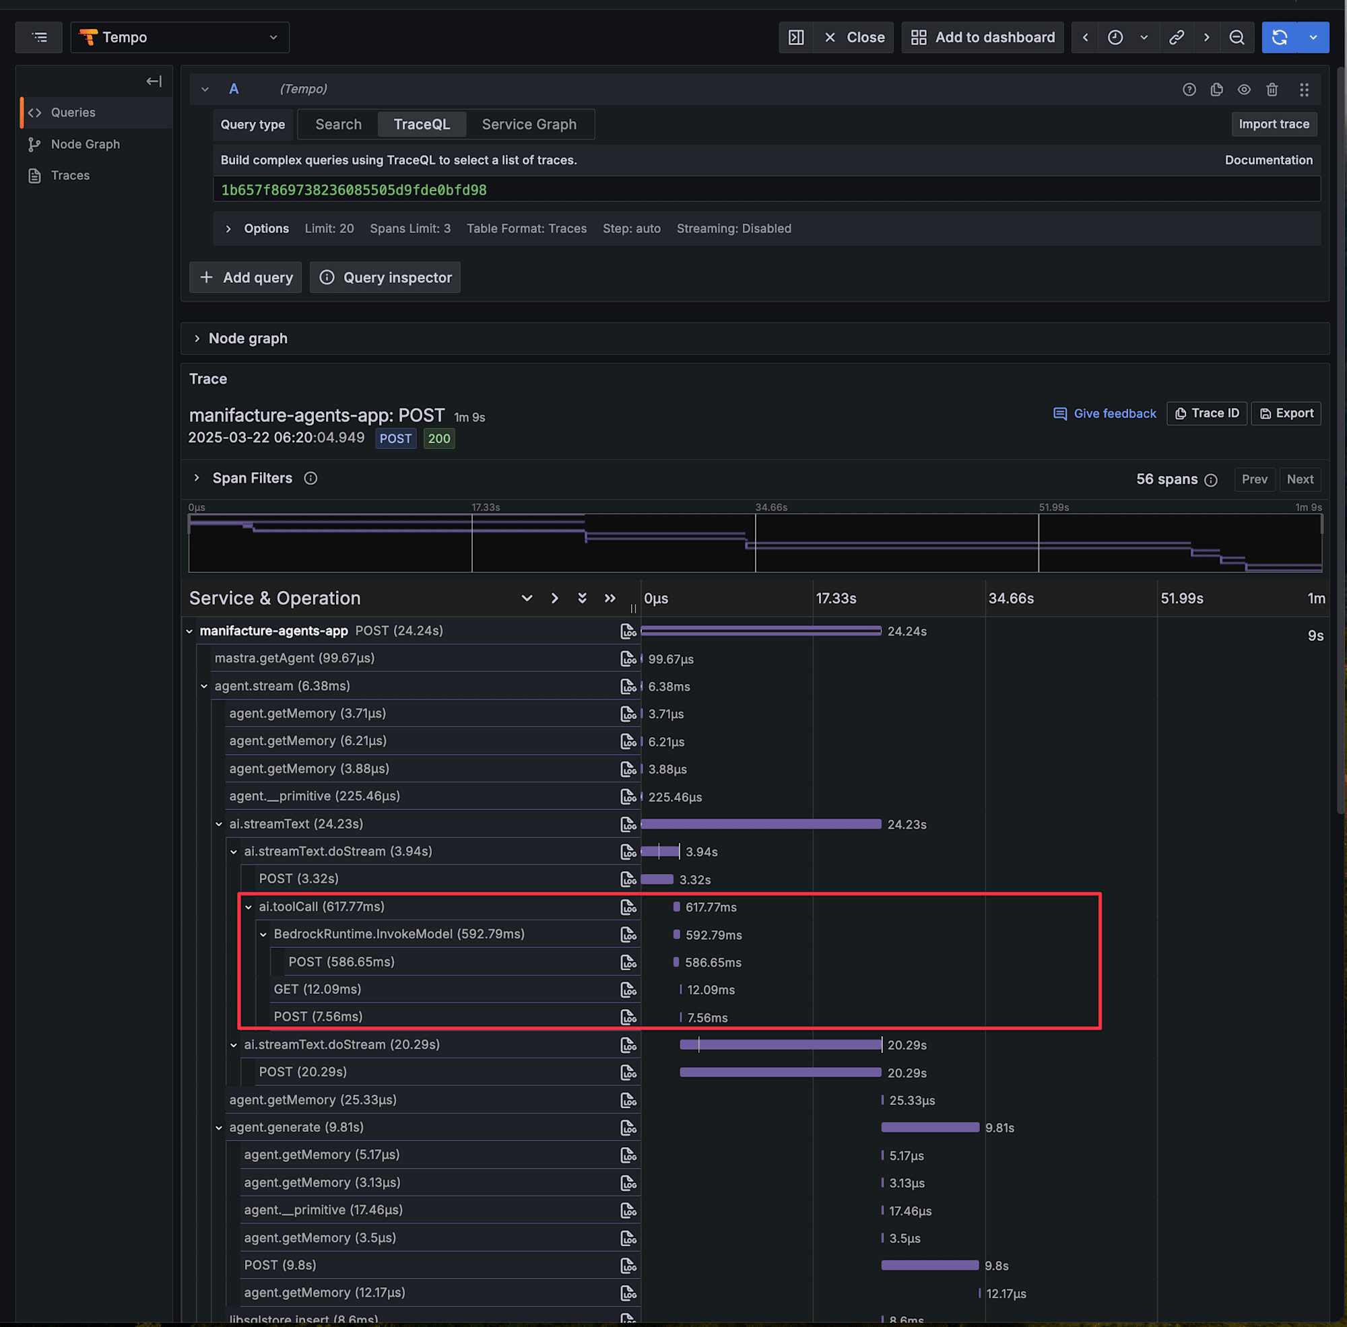Collapse query A row chevron

[x=205, y=90]
